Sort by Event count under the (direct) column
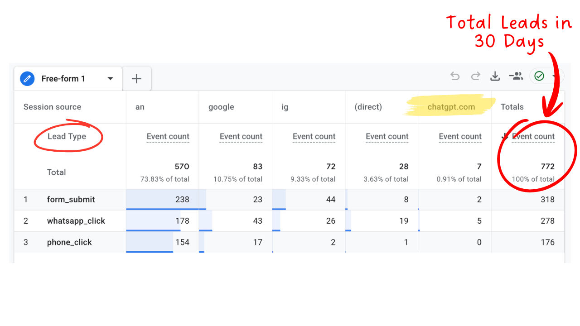This screenshot has height=326, width=580. (x=387, y=137)
